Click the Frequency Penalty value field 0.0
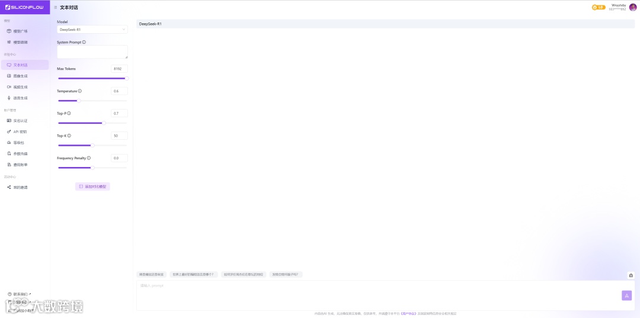The height and width of the screenshot is (318, 640). 119,158
